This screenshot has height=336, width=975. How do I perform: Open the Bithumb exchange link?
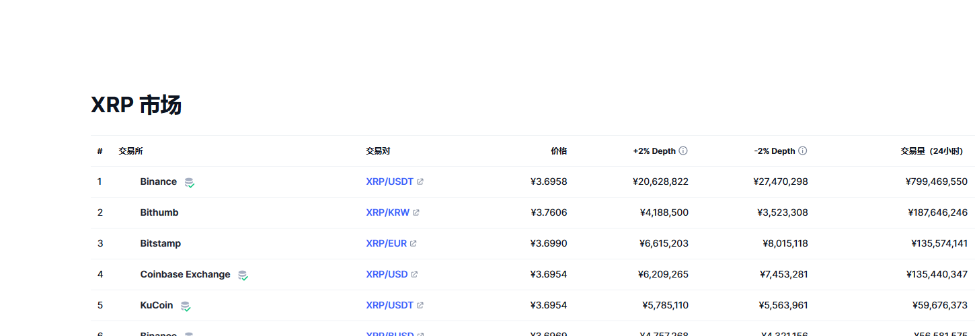(159, 213)
